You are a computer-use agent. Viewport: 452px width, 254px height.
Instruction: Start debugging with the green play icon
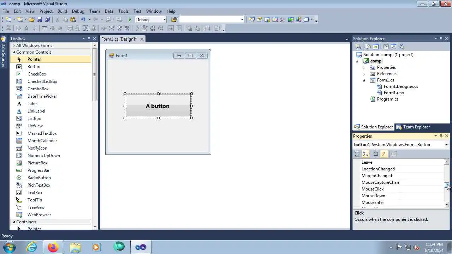click(130, 20)
